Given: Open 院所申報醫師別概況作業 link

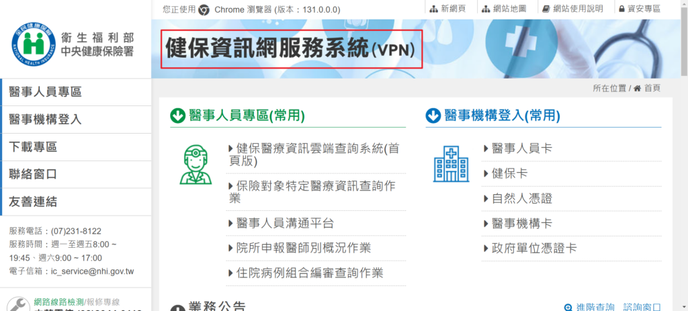Looking at the screenshot, I should click(300, 249).
